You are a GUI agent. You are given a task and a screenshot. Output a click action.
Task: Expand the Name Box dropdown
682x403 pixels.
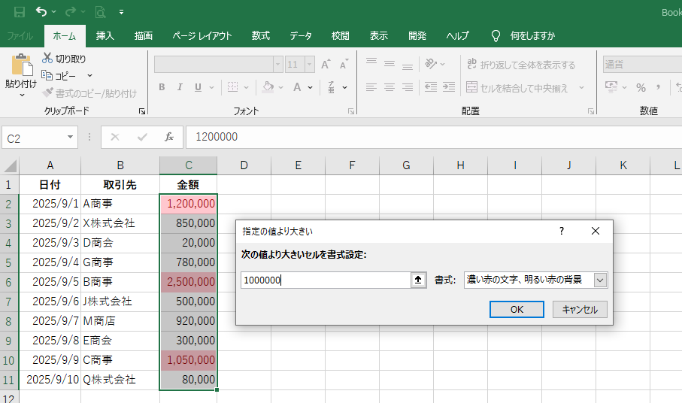point(71,137)
